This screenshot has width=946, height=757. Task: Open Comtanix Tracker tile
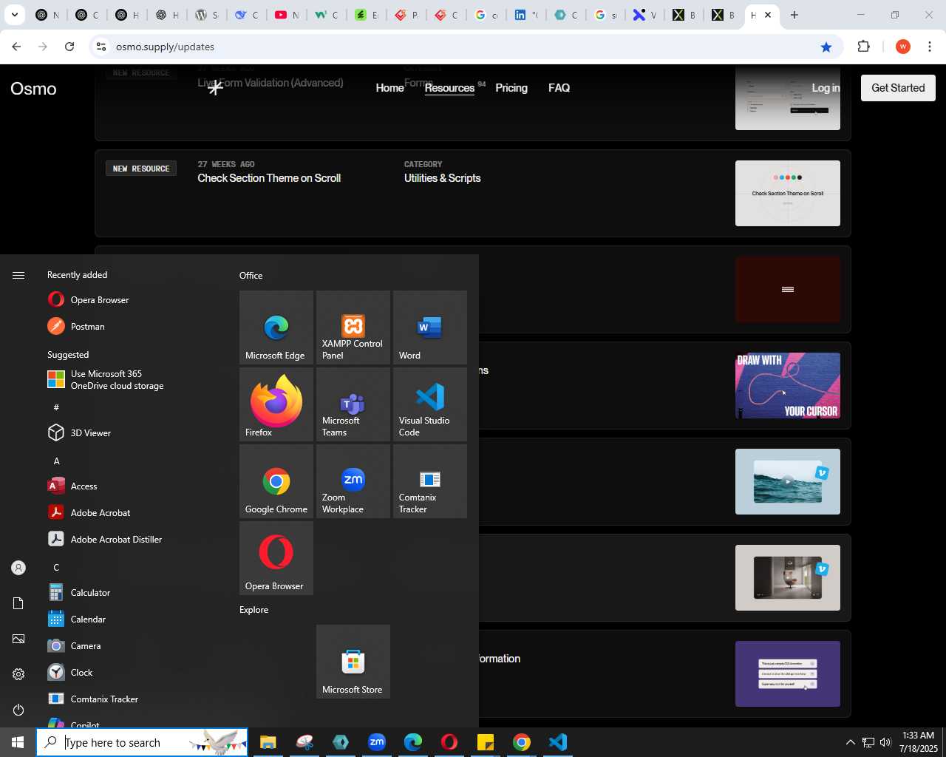(x=430, y=481)
